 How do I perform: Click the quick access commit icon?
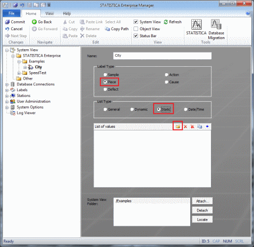click(15, 5)
